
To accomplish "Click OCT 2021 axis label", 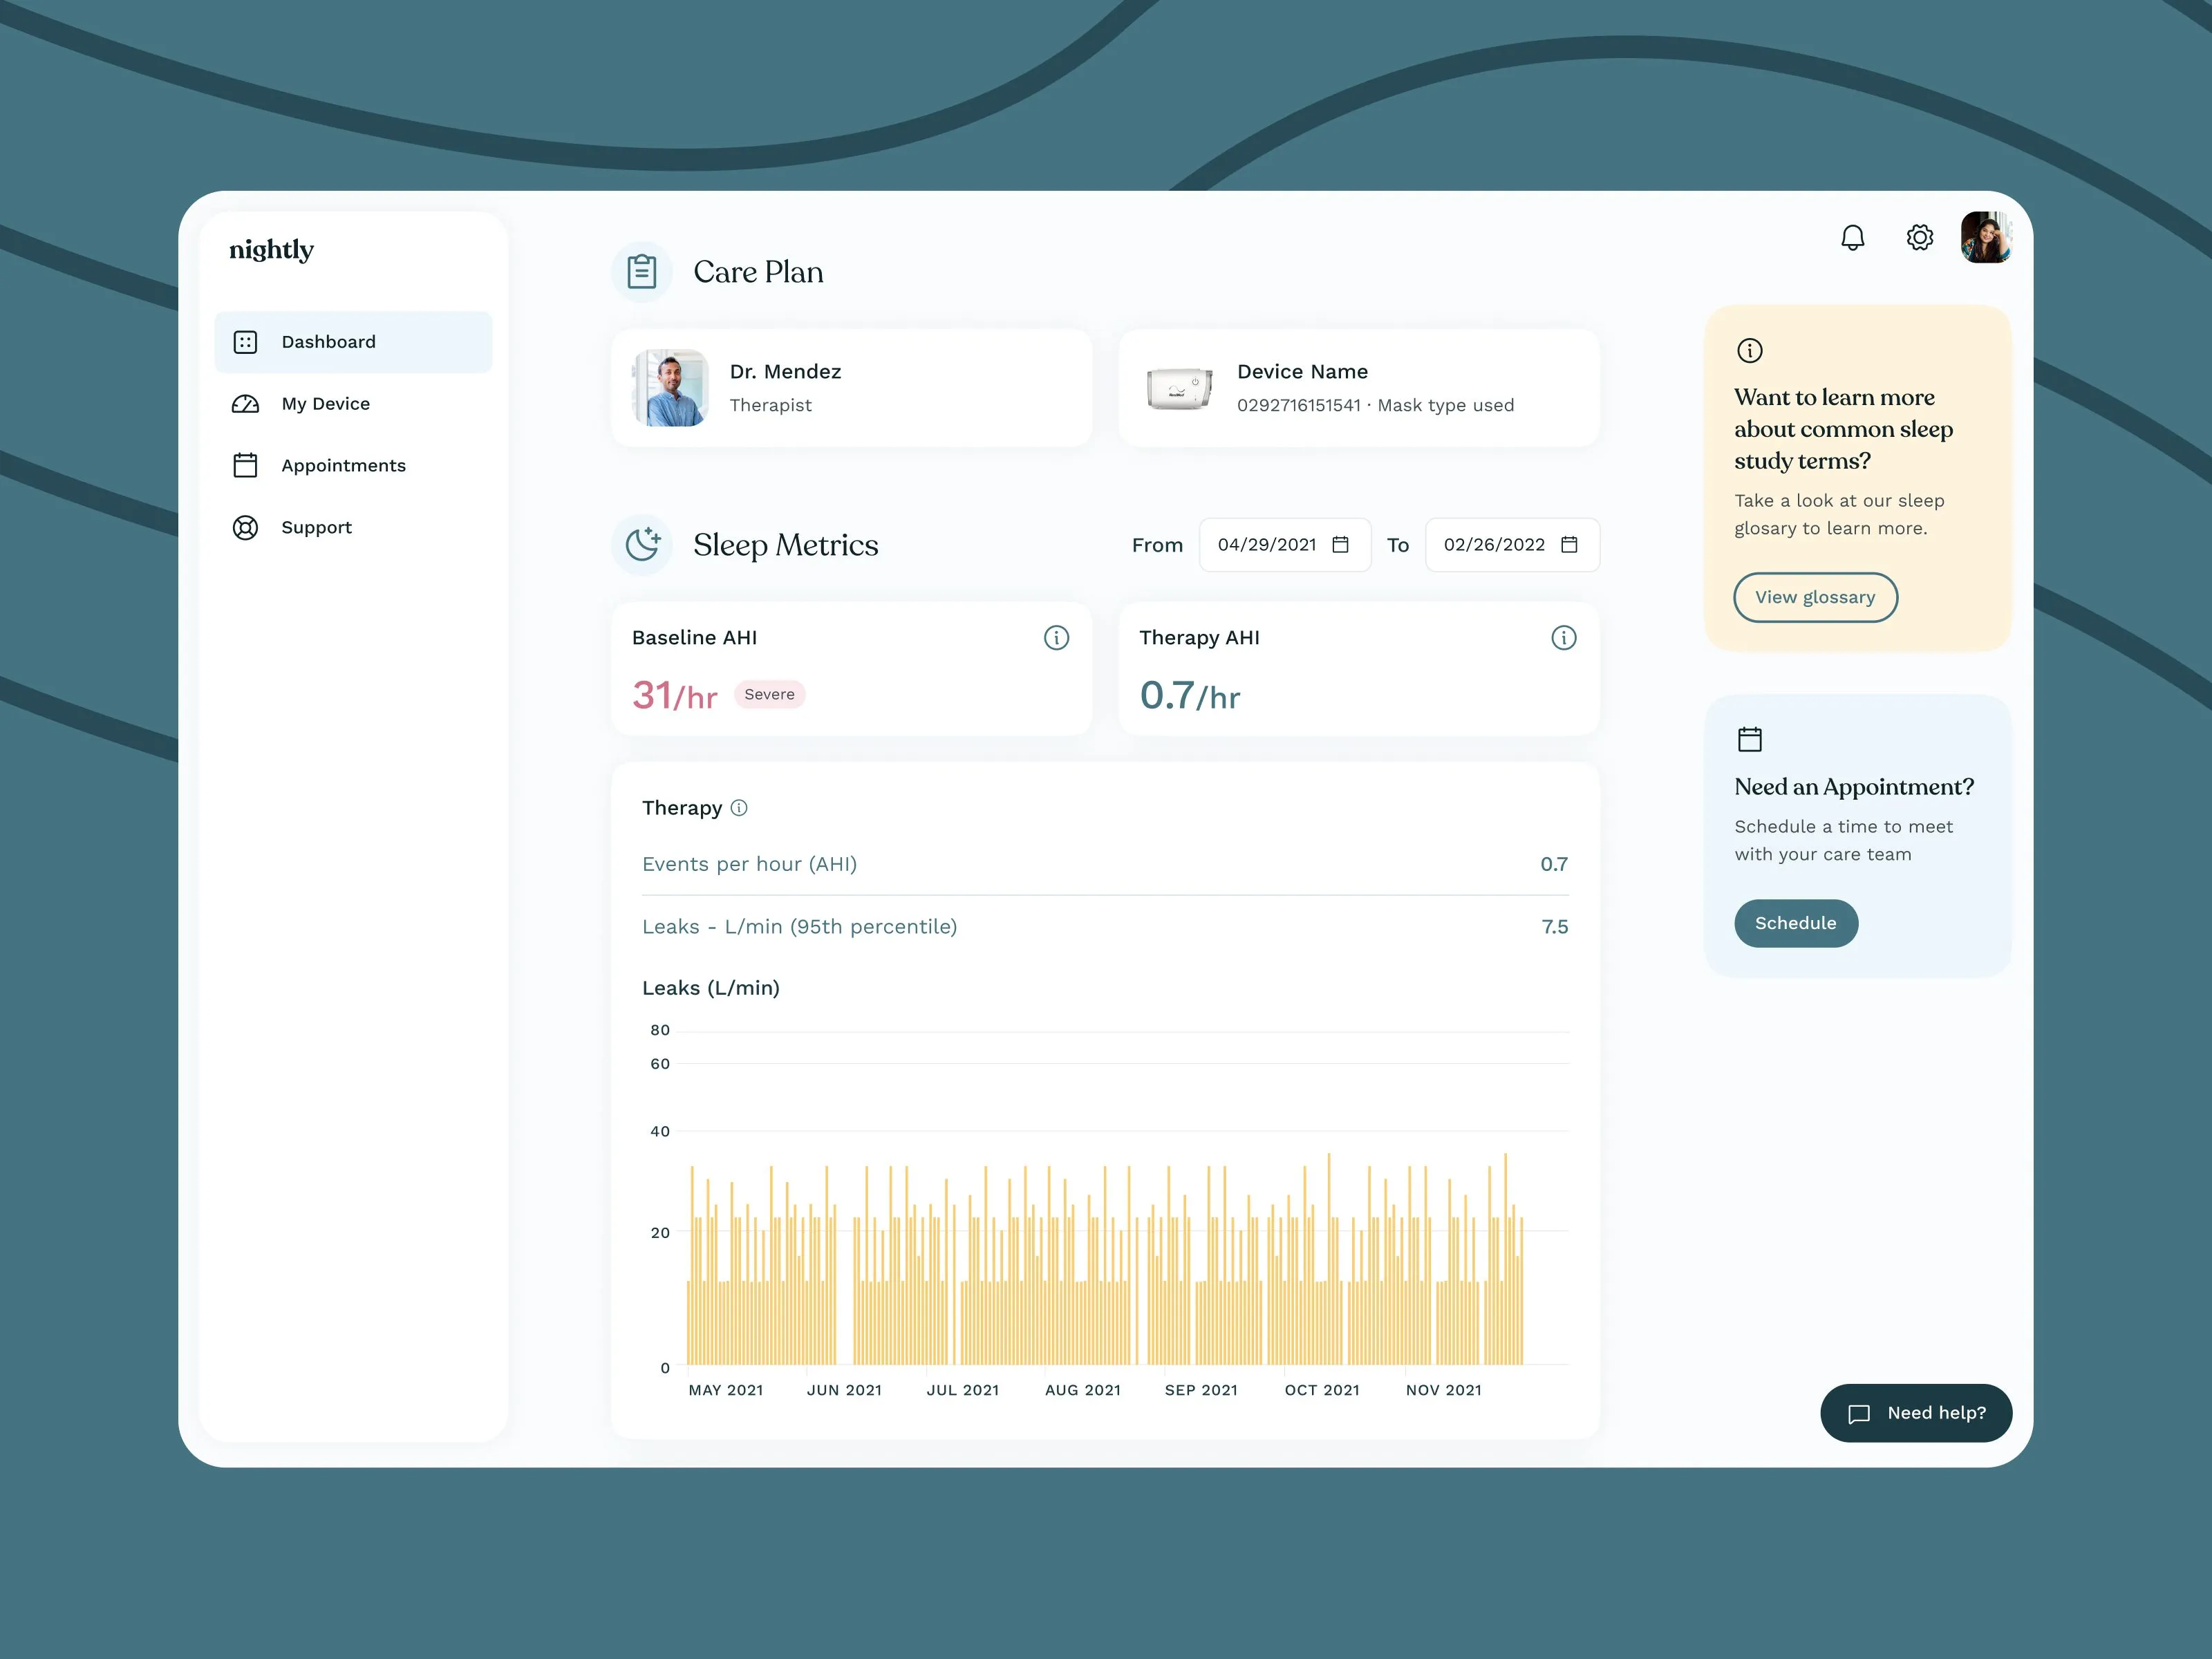I will coord(1322,1390).
